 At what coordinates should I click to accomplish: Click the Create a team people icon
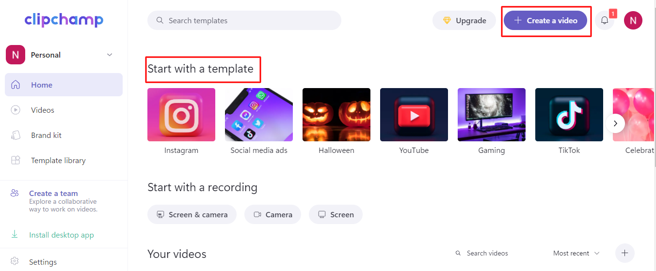coord(15,193)
